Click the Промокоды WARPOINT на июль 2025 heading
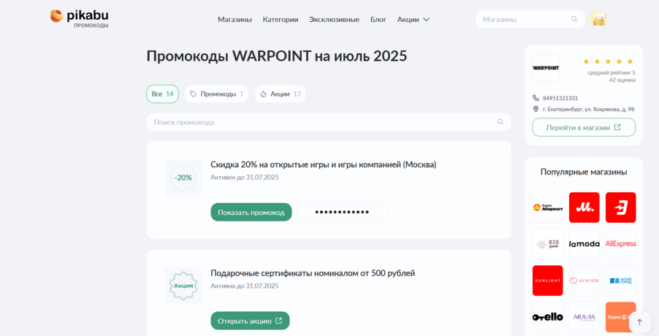The width and height of the screenshot is (659, 336). tap(277, 56)
